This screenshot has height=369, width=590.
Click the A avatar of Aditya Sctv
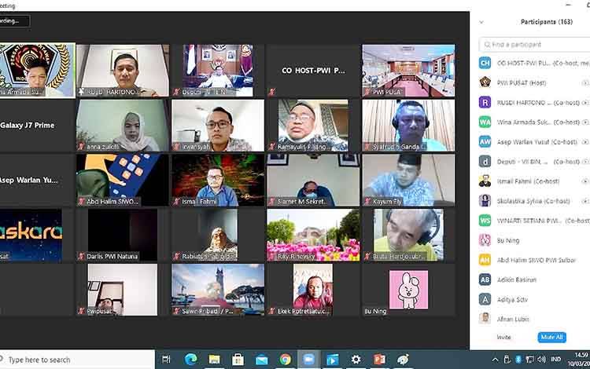[x=485, y=299]
